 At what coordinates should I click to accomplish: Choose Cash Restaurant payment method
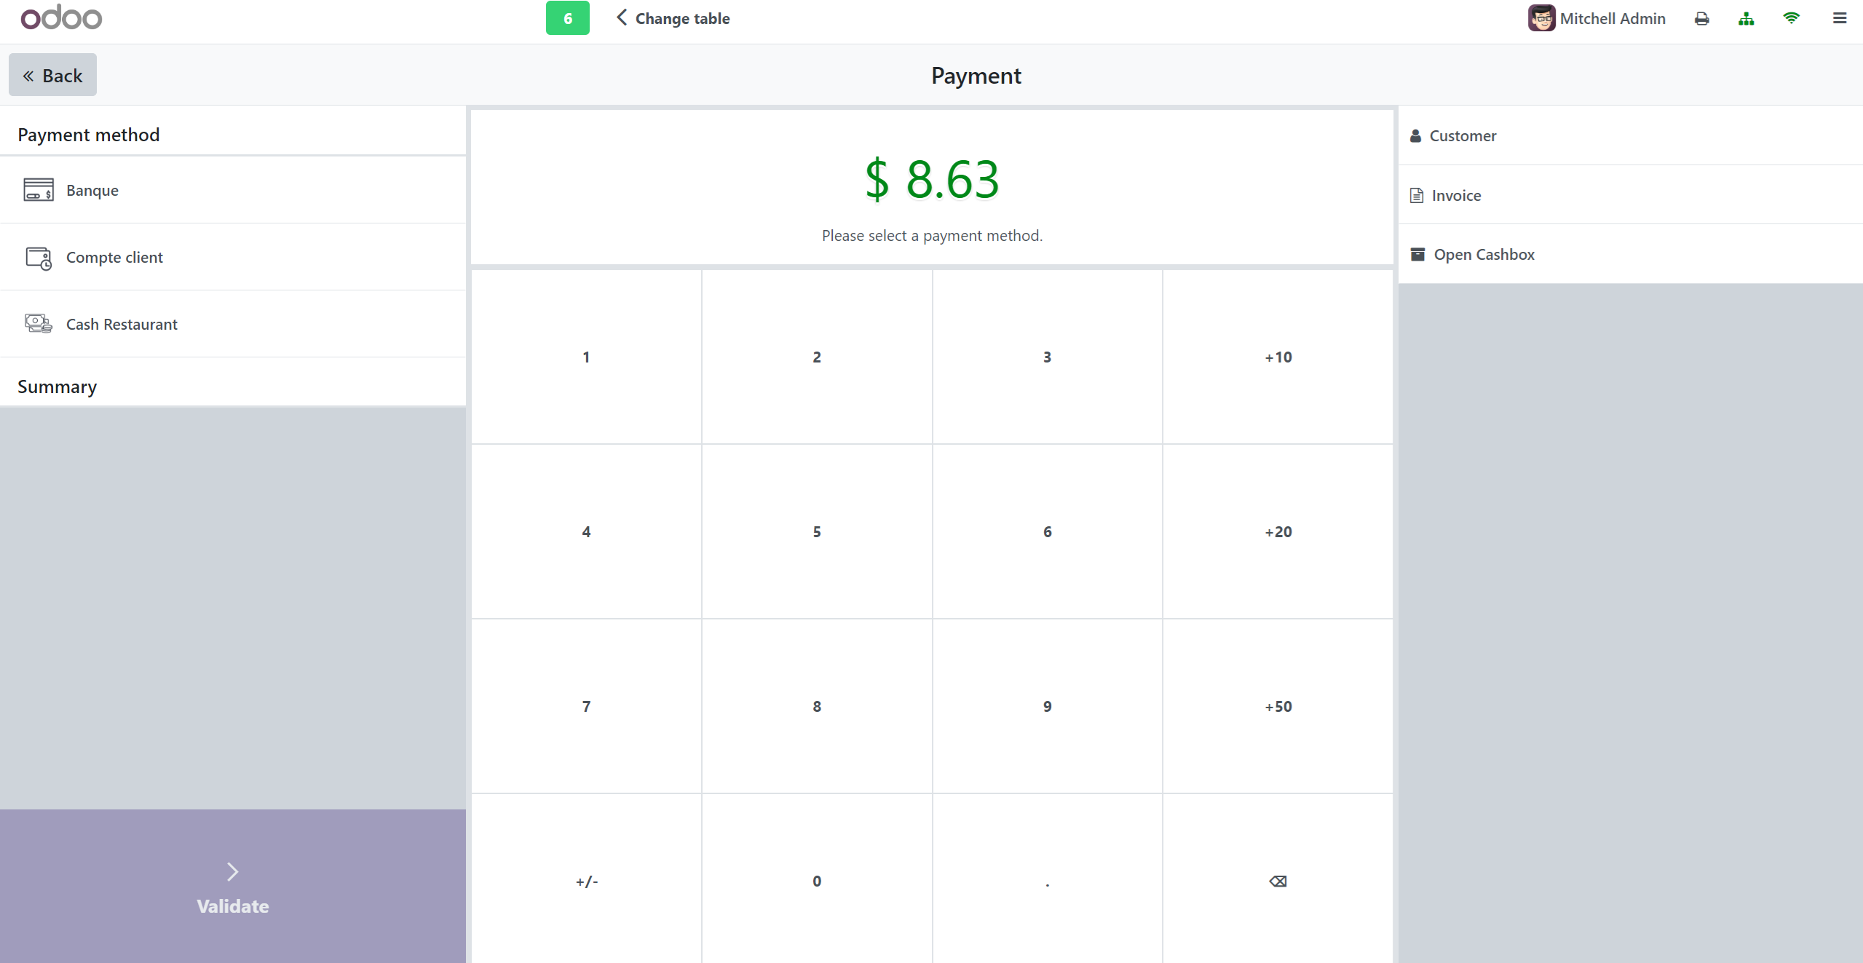point(233,324)
